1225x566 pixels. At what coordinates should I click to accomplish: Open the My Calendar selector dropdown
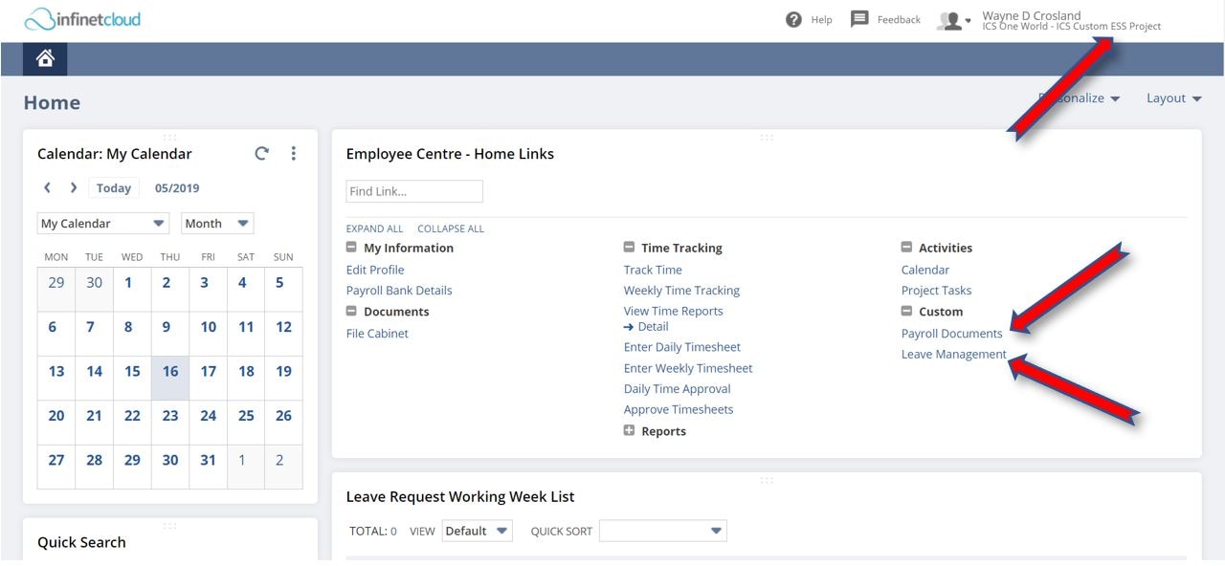[103, 223]
